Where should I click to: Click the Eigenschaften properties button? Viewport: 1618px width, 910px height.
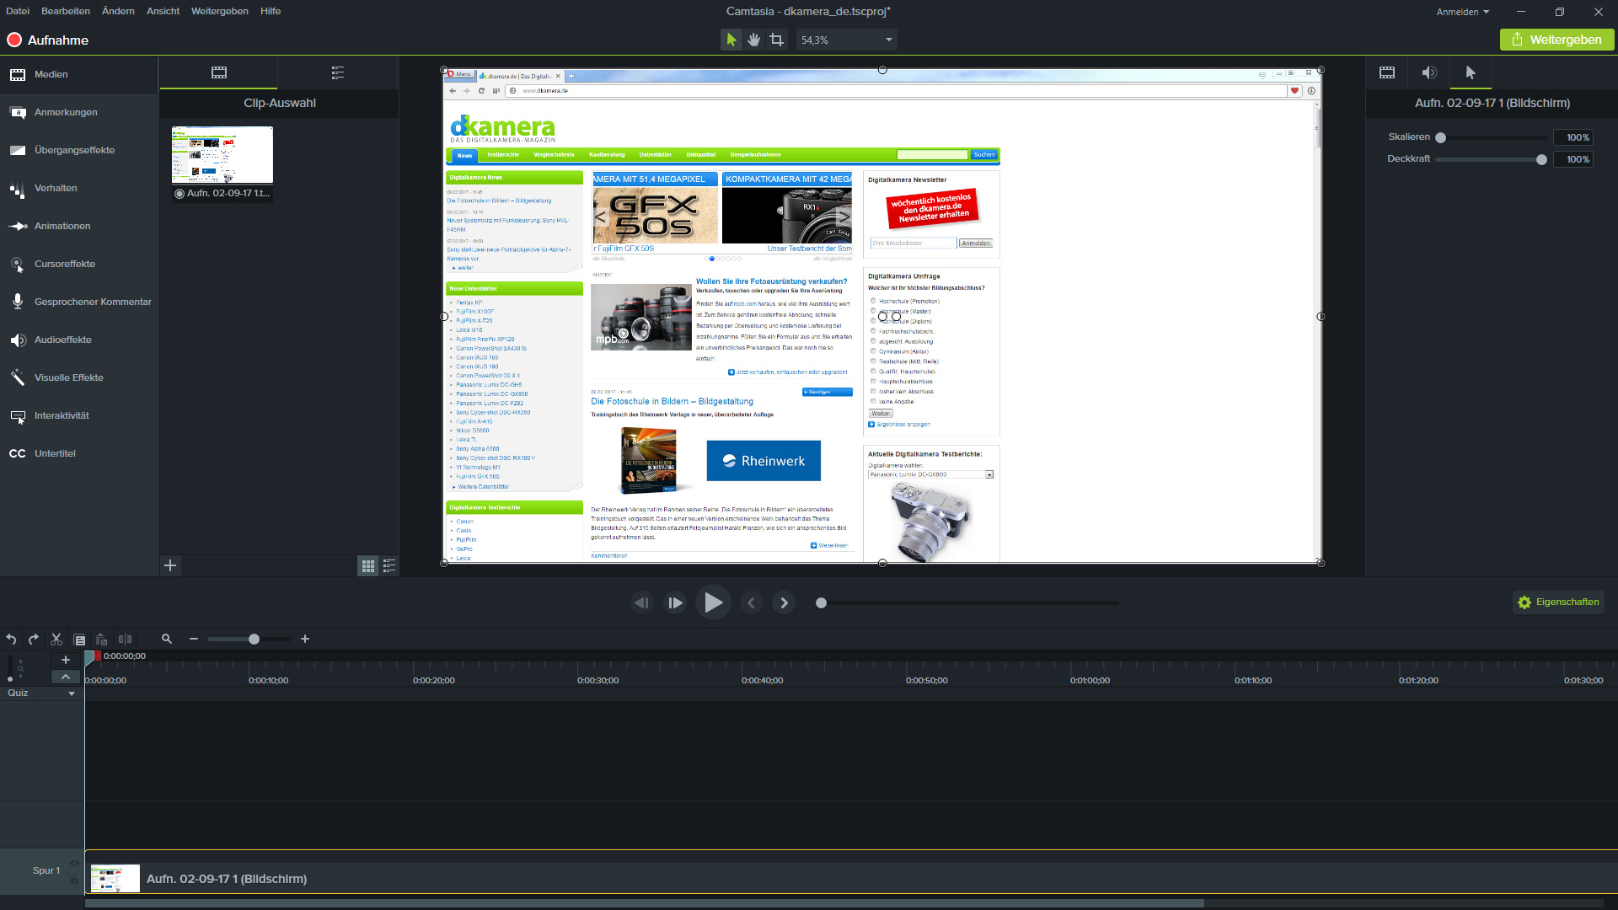1558,602
